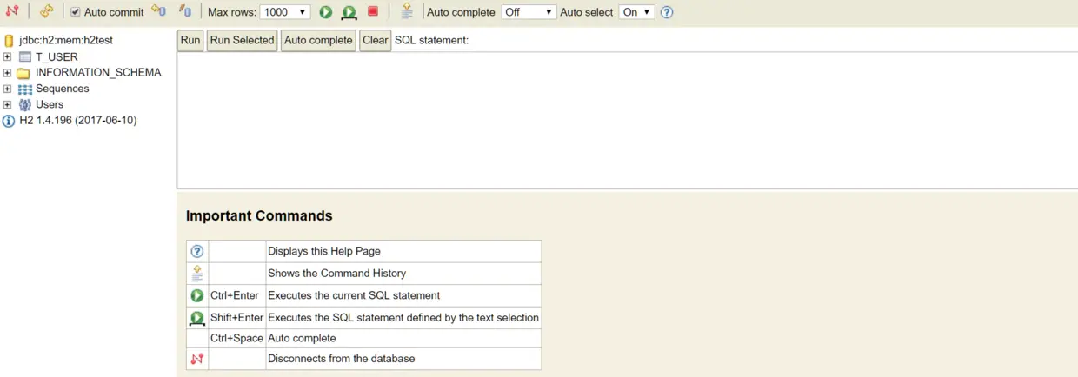
Task: Open Command History from the toolbar icon
Action: pos(407,11)
